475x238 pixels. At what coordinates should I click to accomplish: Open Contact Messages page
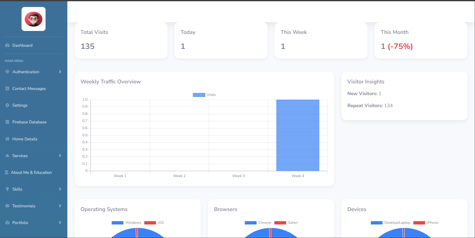tap(34, 89)
